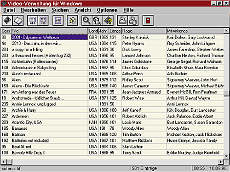Click the Jahr column header
230x172 pixels.
point(103,31)
